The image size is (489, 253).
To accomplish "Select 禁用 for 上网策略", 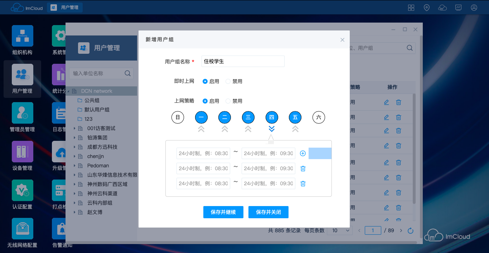I will (x=228, y=101).
